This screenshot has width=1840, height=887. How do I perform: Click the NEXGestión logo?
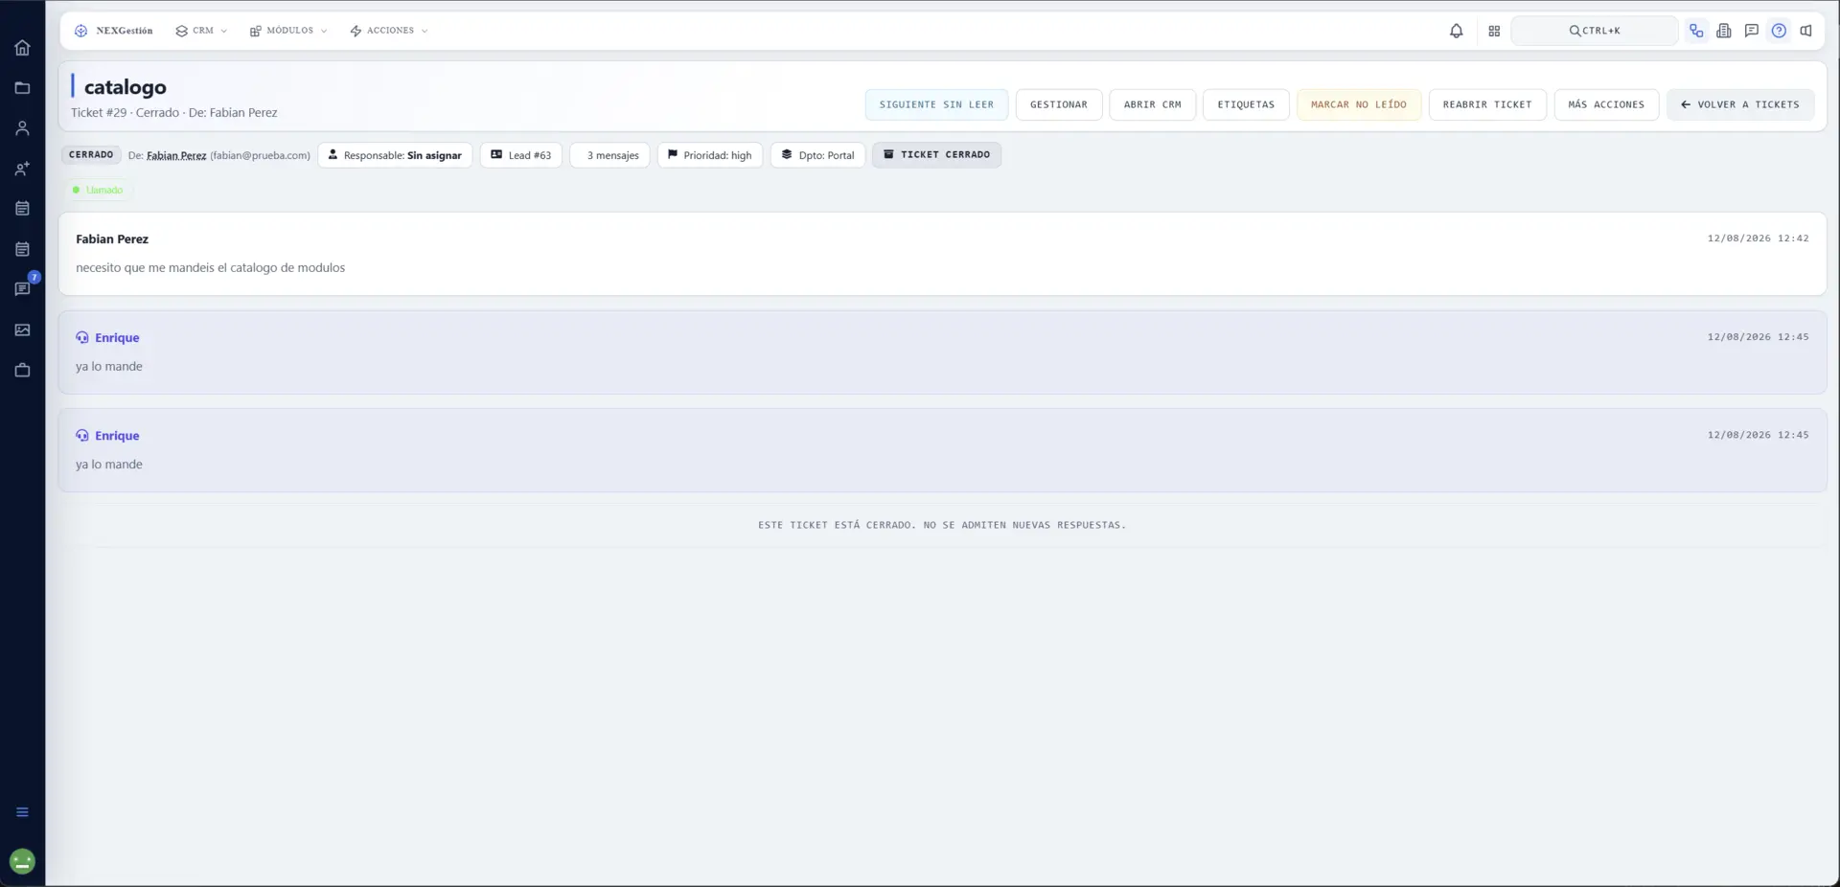[114, 31]
